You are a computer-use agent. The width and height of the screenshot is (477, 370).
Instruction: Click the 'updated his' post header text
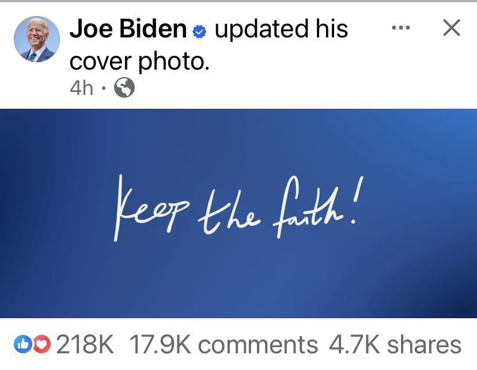click(281, 29)
